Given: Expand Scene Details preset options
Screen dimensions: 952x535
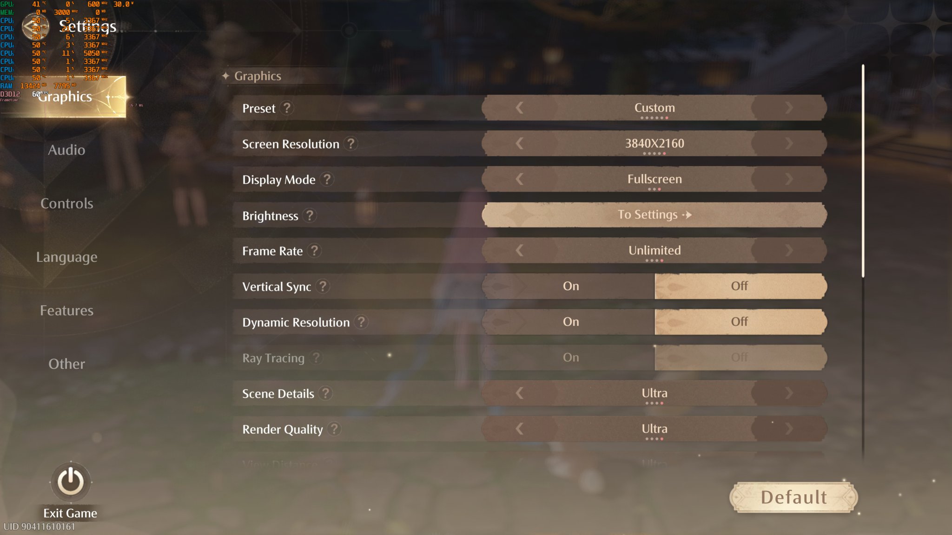Looking at the screenshot, I should (788, 393).
